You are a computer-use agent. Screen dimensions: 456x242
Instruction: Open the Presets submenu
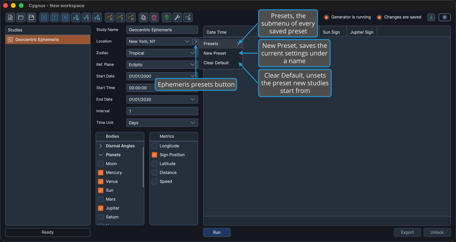click(x=220, y=44)
